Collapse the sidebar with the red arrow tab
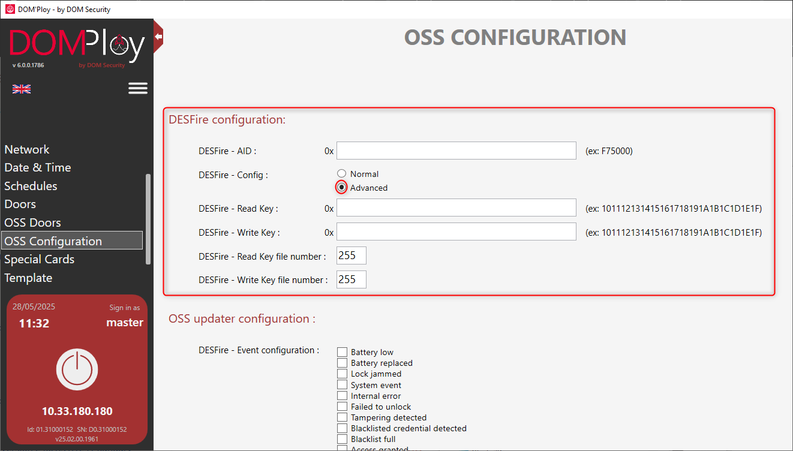793x451 pixels. [158, 37]
